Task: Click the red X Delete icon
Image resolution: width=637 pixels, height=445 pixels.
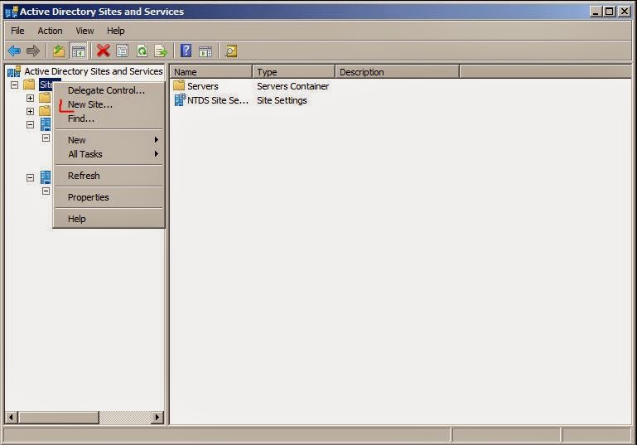Action: click(104, 51)
